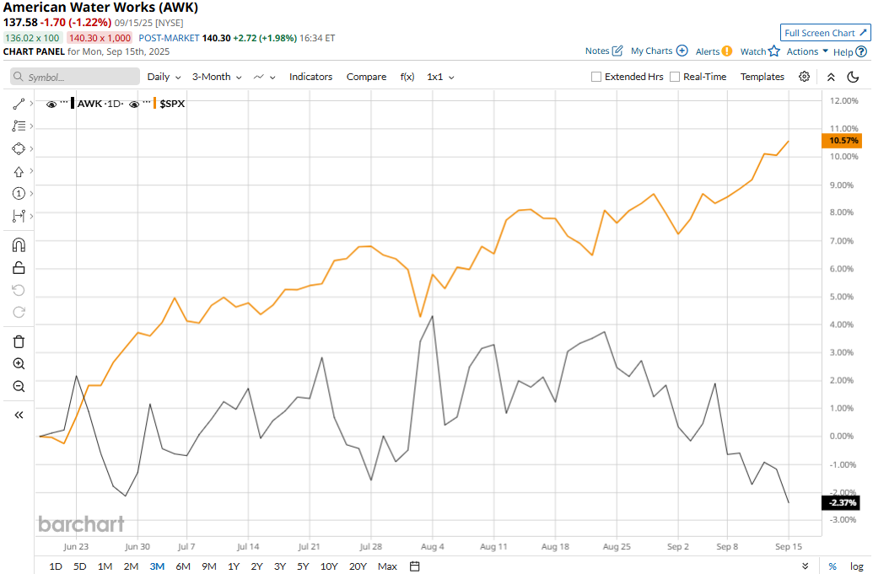Open the chart type line dropdown

[265, 77]
